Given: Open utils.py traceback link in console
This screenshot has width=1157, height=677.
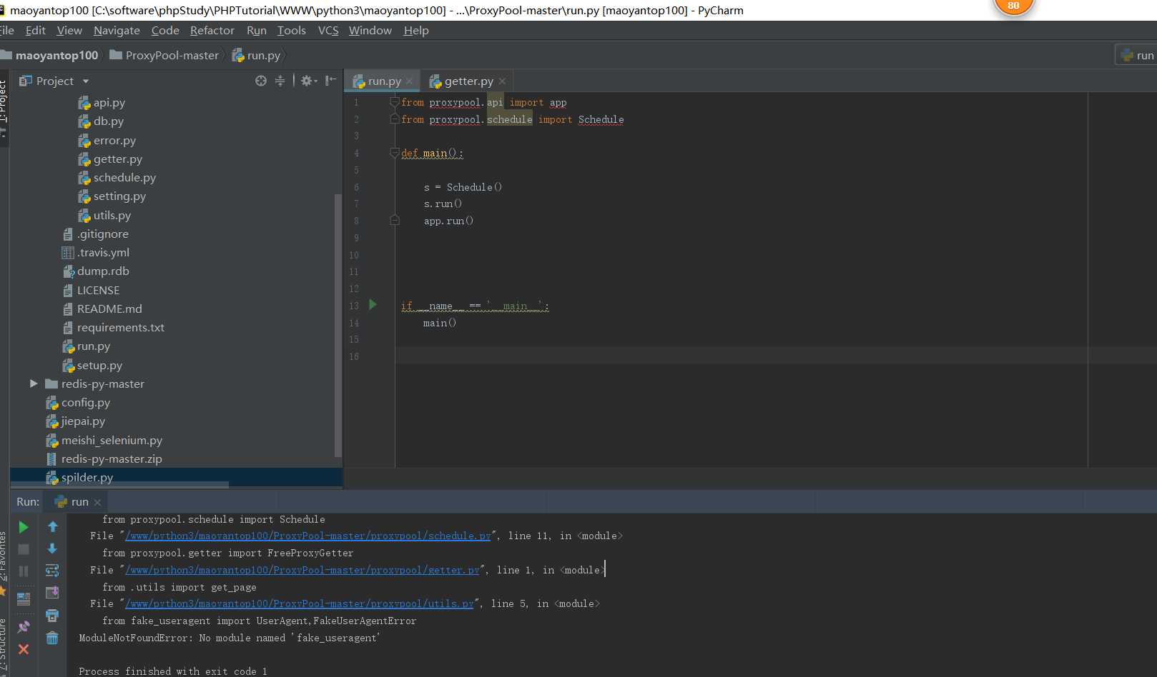Looking at the screenshot, I should pyautogui.click(x=300, y=603).
